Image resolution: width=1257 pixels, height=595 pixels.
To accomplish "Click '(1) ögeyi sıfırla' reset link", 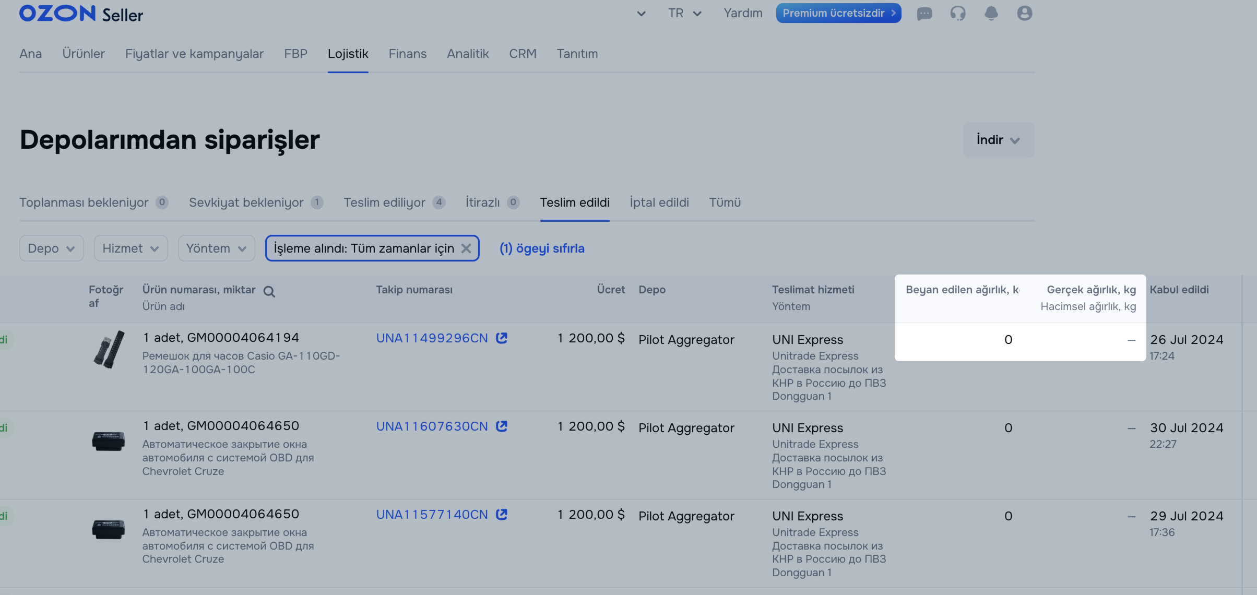I will click(x=542, y=248).
